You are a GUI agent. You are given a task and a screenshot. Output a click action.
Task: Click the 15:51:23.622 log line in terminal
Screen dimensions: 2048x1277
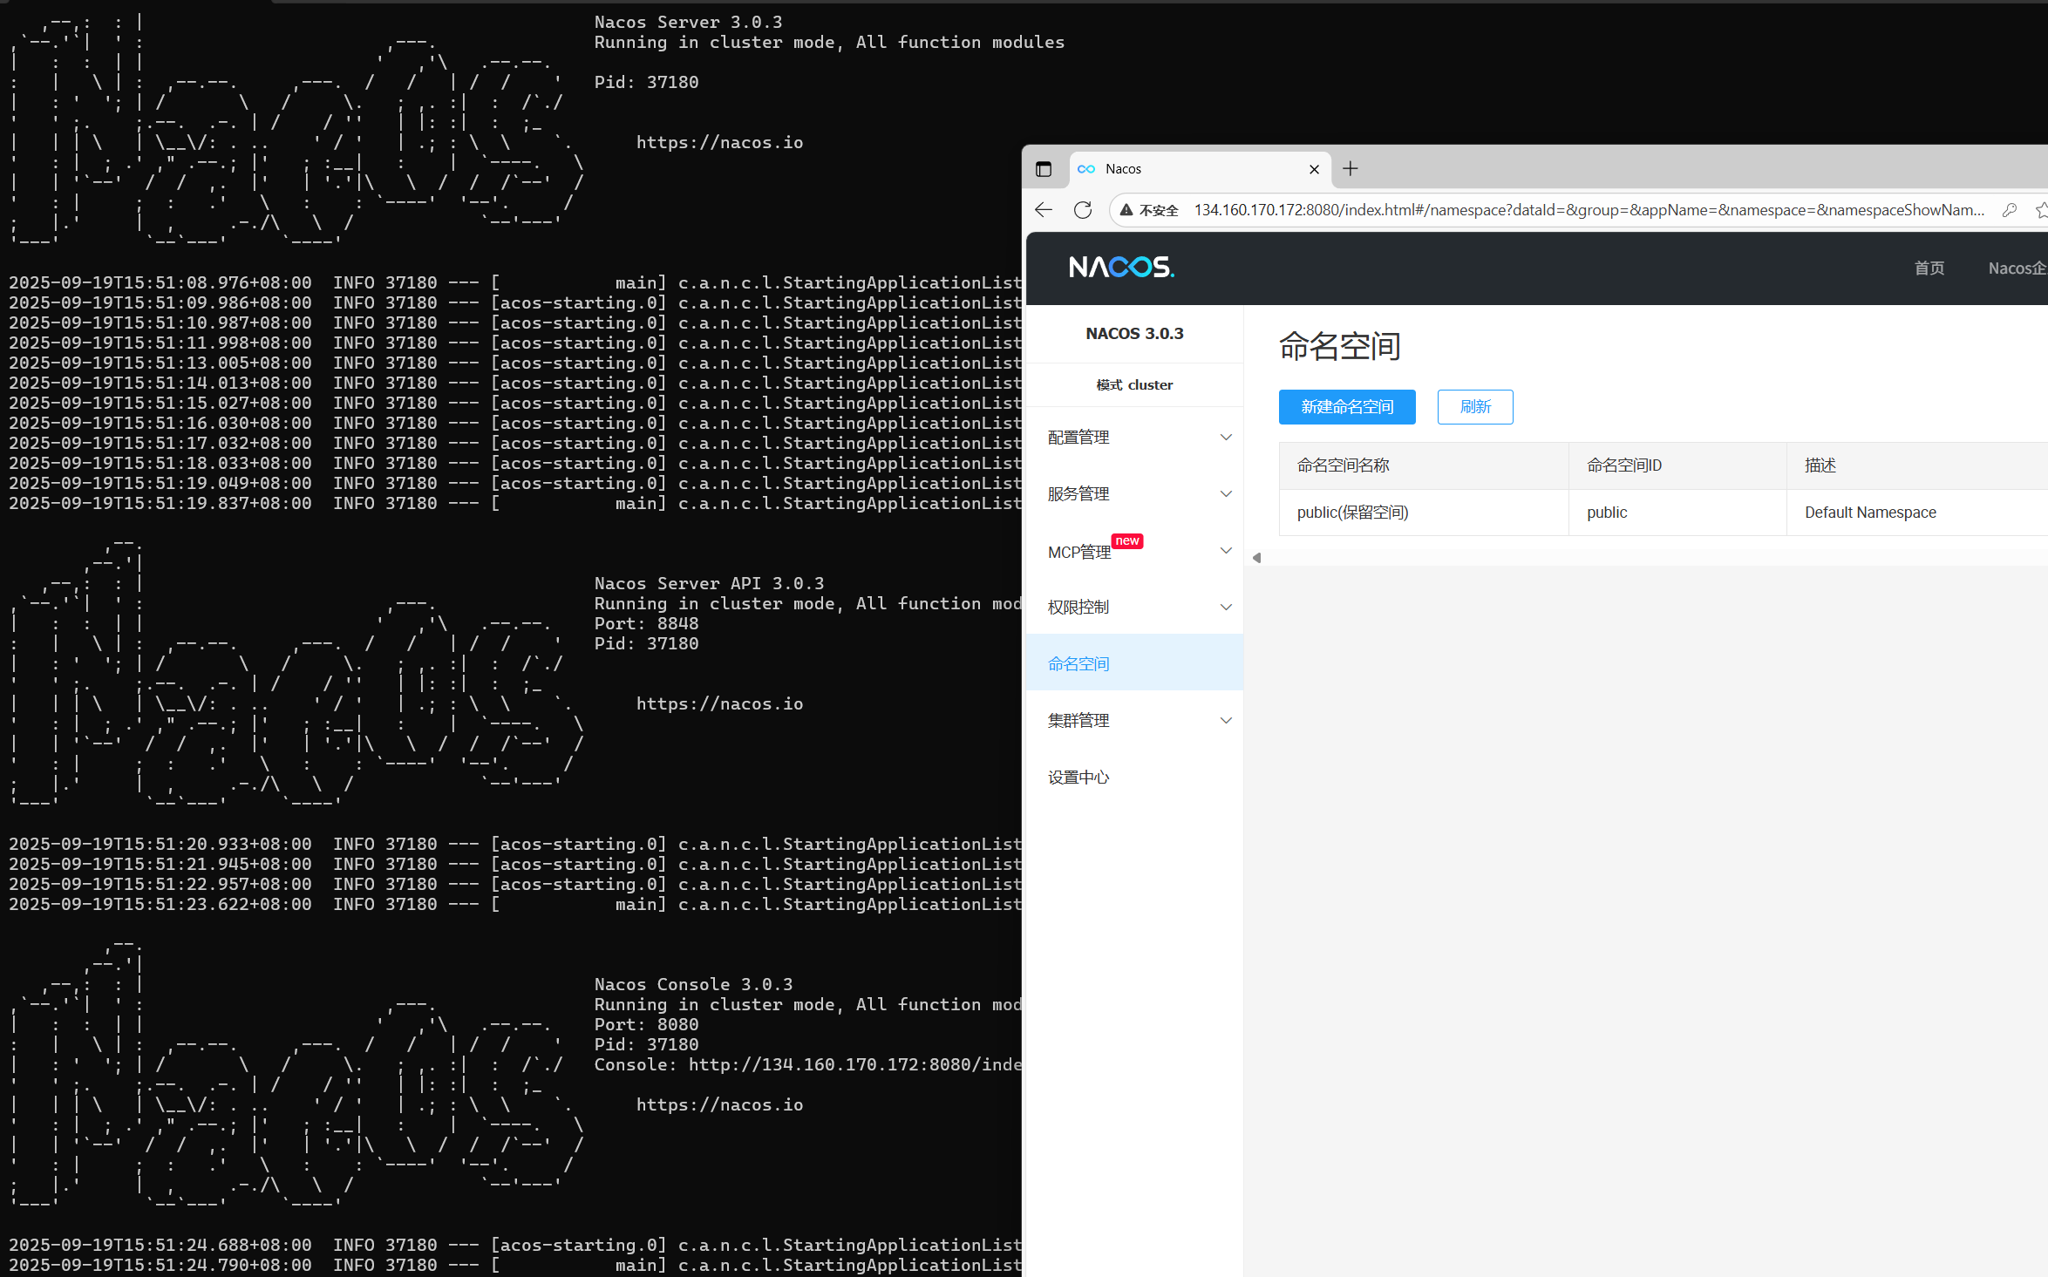[x=514, y=904]
